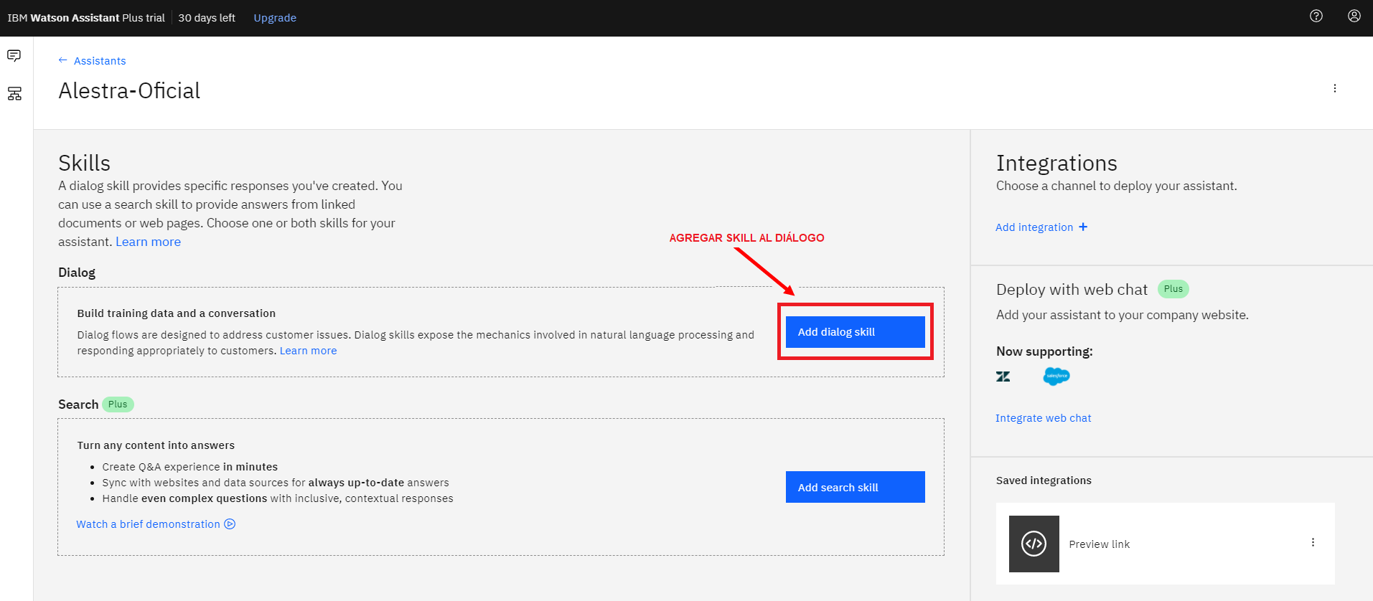Click 'Build training data and a conversation' text
The width and height of the screenshot is (1373, 601).
(x=176, y=313)
